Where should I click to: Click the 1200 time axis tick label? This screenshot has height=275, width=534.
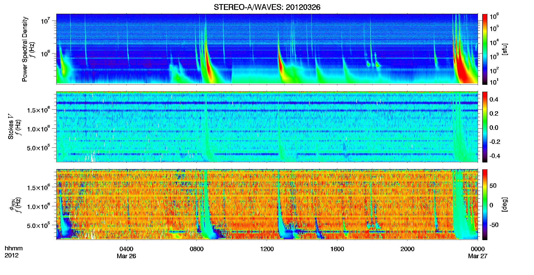[x=267, y=249]
